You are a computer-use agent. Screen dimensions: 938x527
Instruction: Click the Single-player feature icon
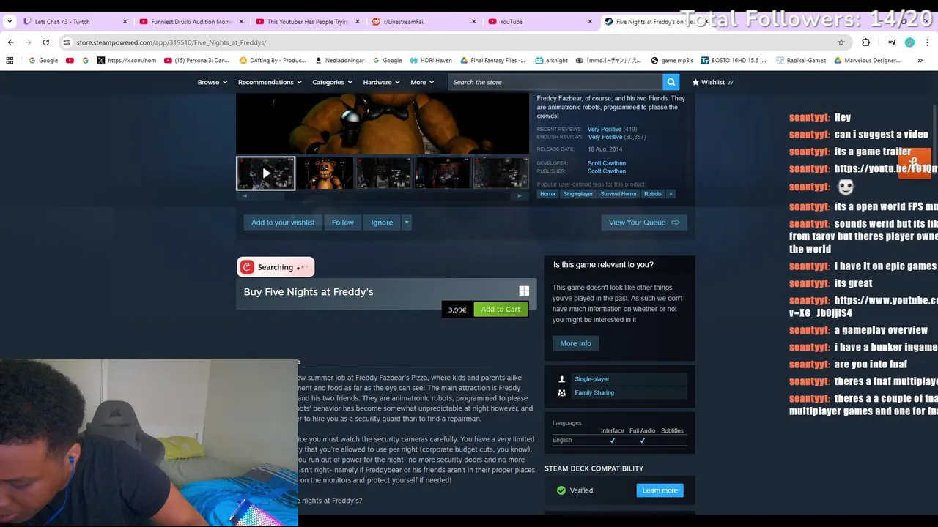pos(562,379)
